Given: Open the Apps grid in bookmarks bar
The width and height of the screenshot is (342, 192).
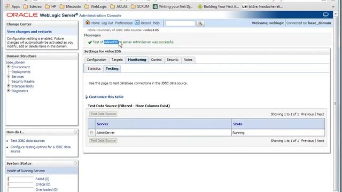Looking at the screenshot, I should point(12,6).
